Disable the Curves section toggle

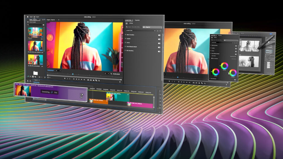[159, 43]
